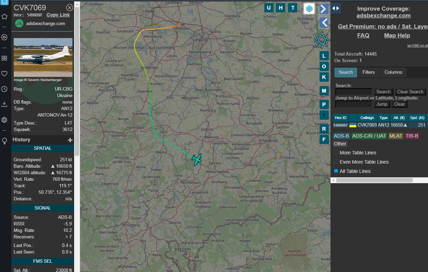Click the download icon in sidebar
428x272 pixels.
4,104
